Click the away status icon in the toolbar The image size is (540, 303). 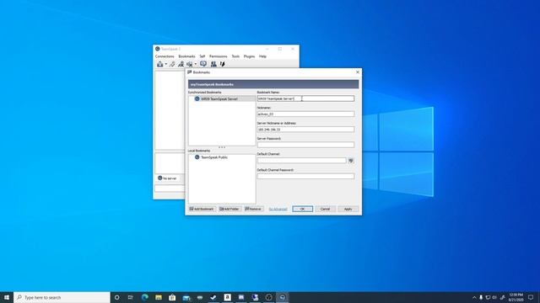(x=189, y=64)
